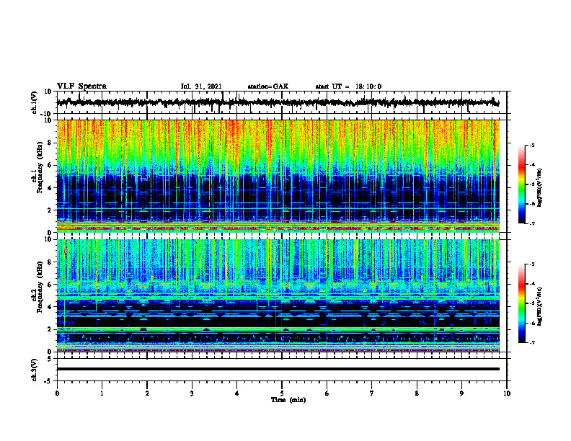Click the ch.1 spectrogram color scale bar
Image resolution: width=571 pixels, height=441 pixels.
coord(522,184)
